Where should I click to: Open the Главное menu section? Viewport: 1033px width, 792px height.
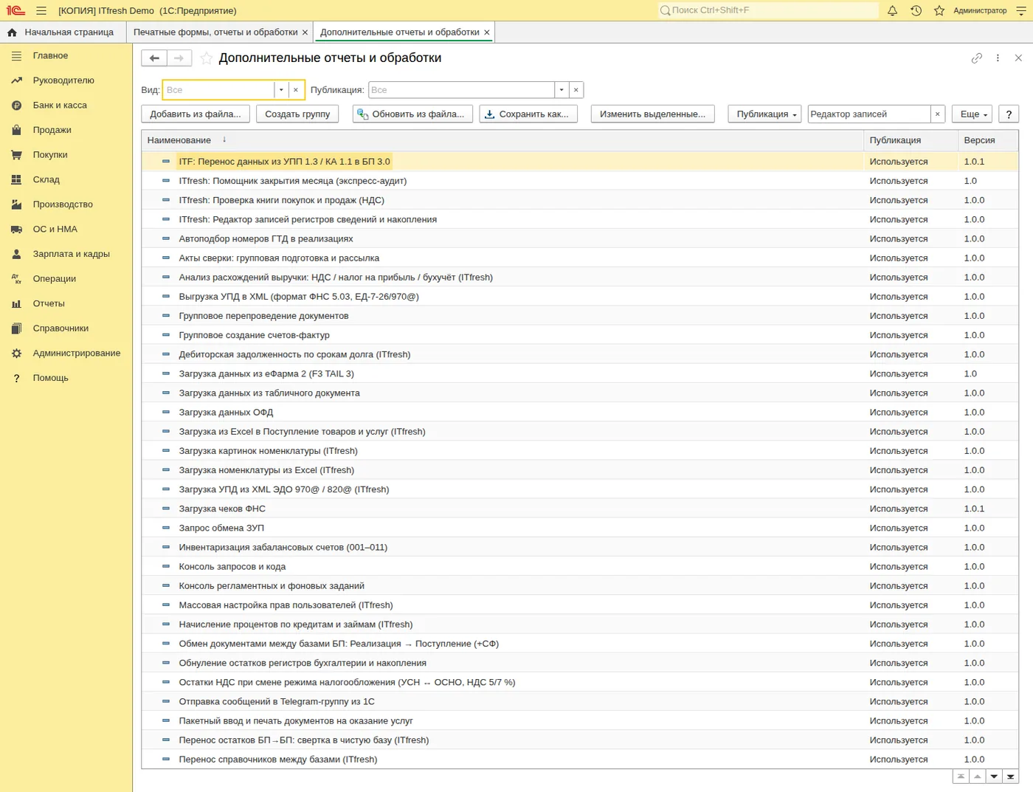tap(50, 55)
